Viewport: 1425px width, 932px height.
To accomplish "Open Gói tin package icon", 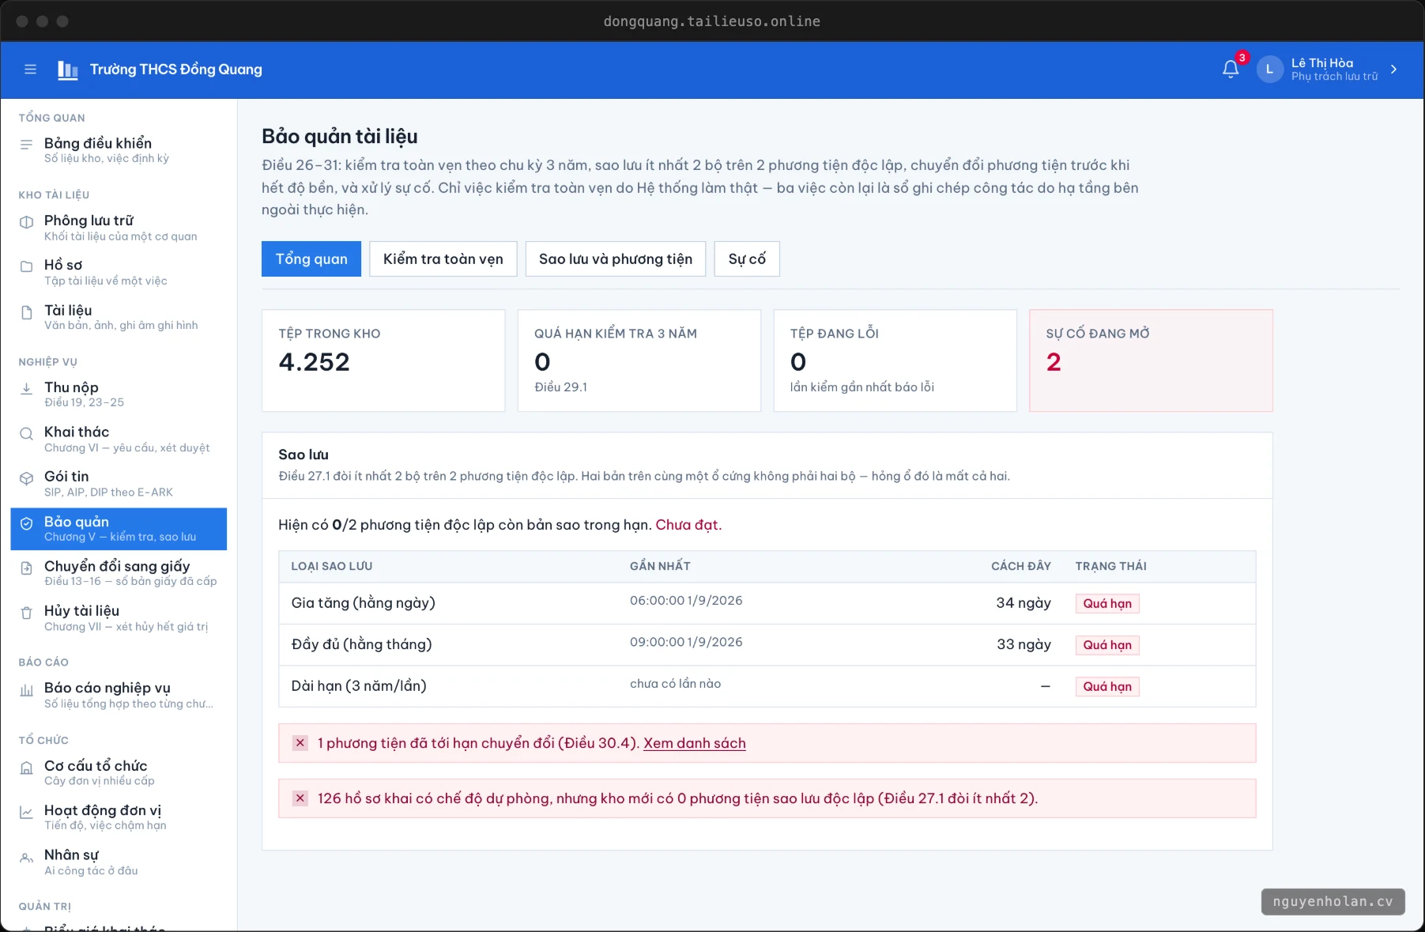I will [26, 478].
